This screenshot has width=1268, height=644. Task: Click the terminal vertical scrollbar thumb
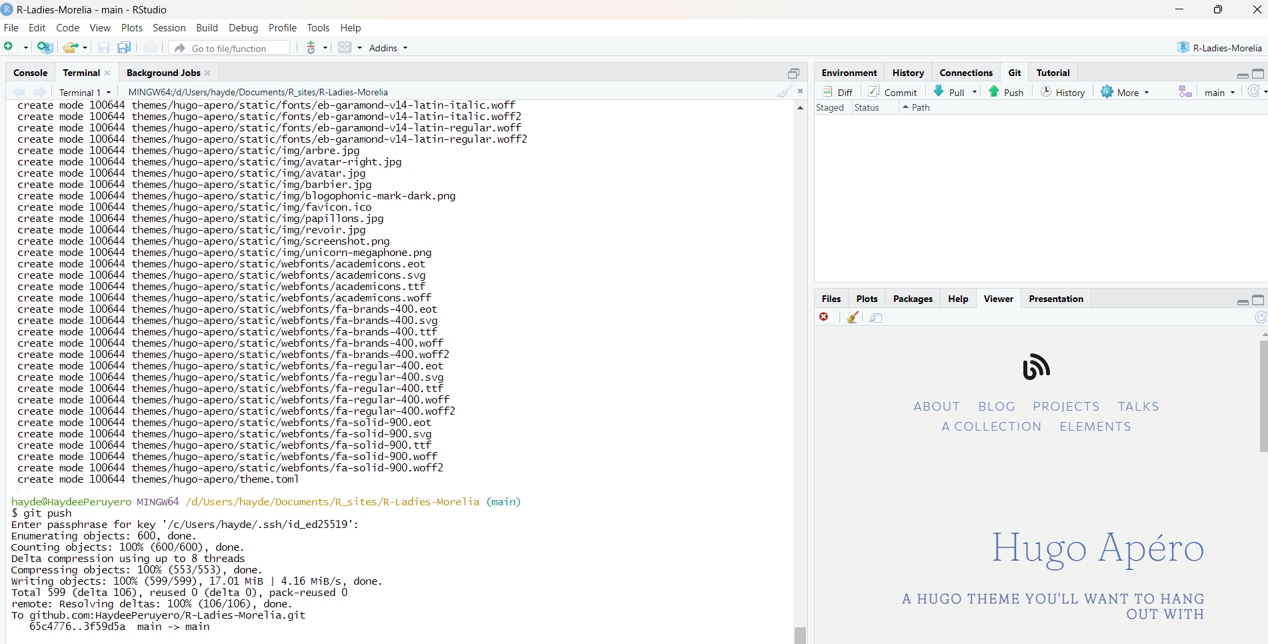(x=800, y=635)
